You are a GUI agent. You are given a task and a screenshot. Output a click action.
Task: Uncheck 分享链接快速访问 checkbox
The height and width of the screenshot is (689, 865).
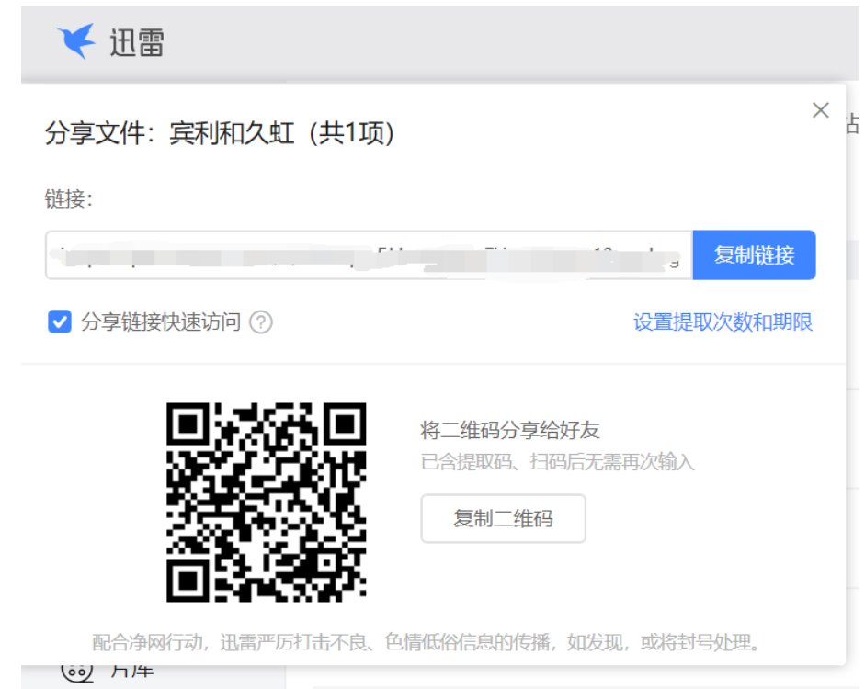[60, 322]
